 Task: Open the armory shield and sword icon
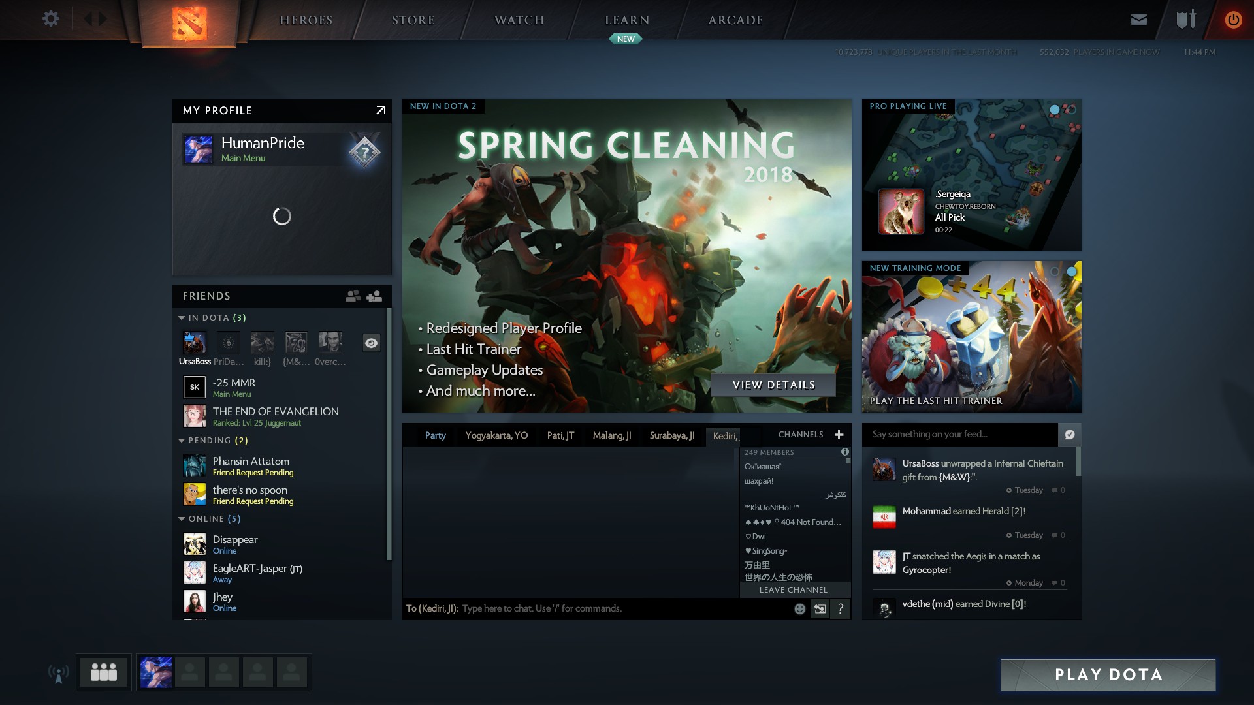tap(1186, 20)
